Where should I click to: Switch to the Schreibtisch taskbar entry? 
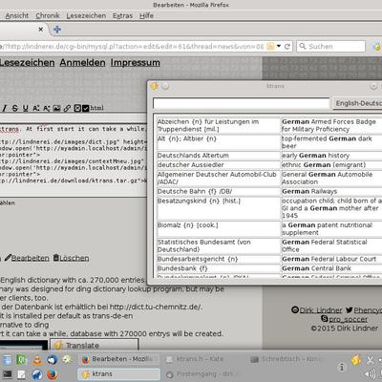tap(288, 359)
